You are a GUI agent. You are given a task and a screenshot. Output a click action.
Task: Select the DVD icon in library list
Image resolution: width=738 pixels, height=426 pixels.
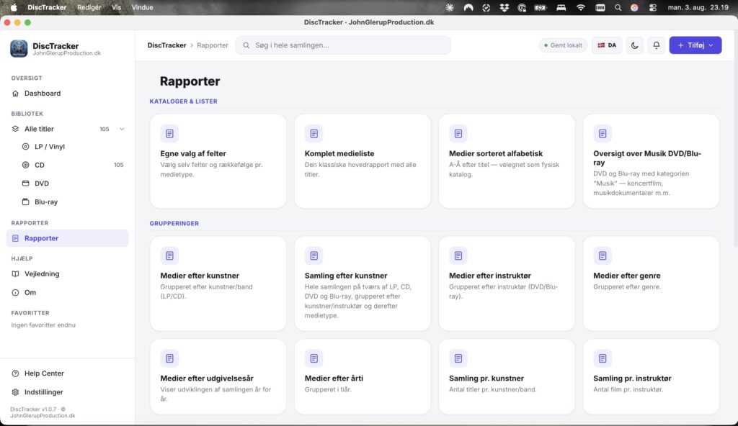pos(26,183)
